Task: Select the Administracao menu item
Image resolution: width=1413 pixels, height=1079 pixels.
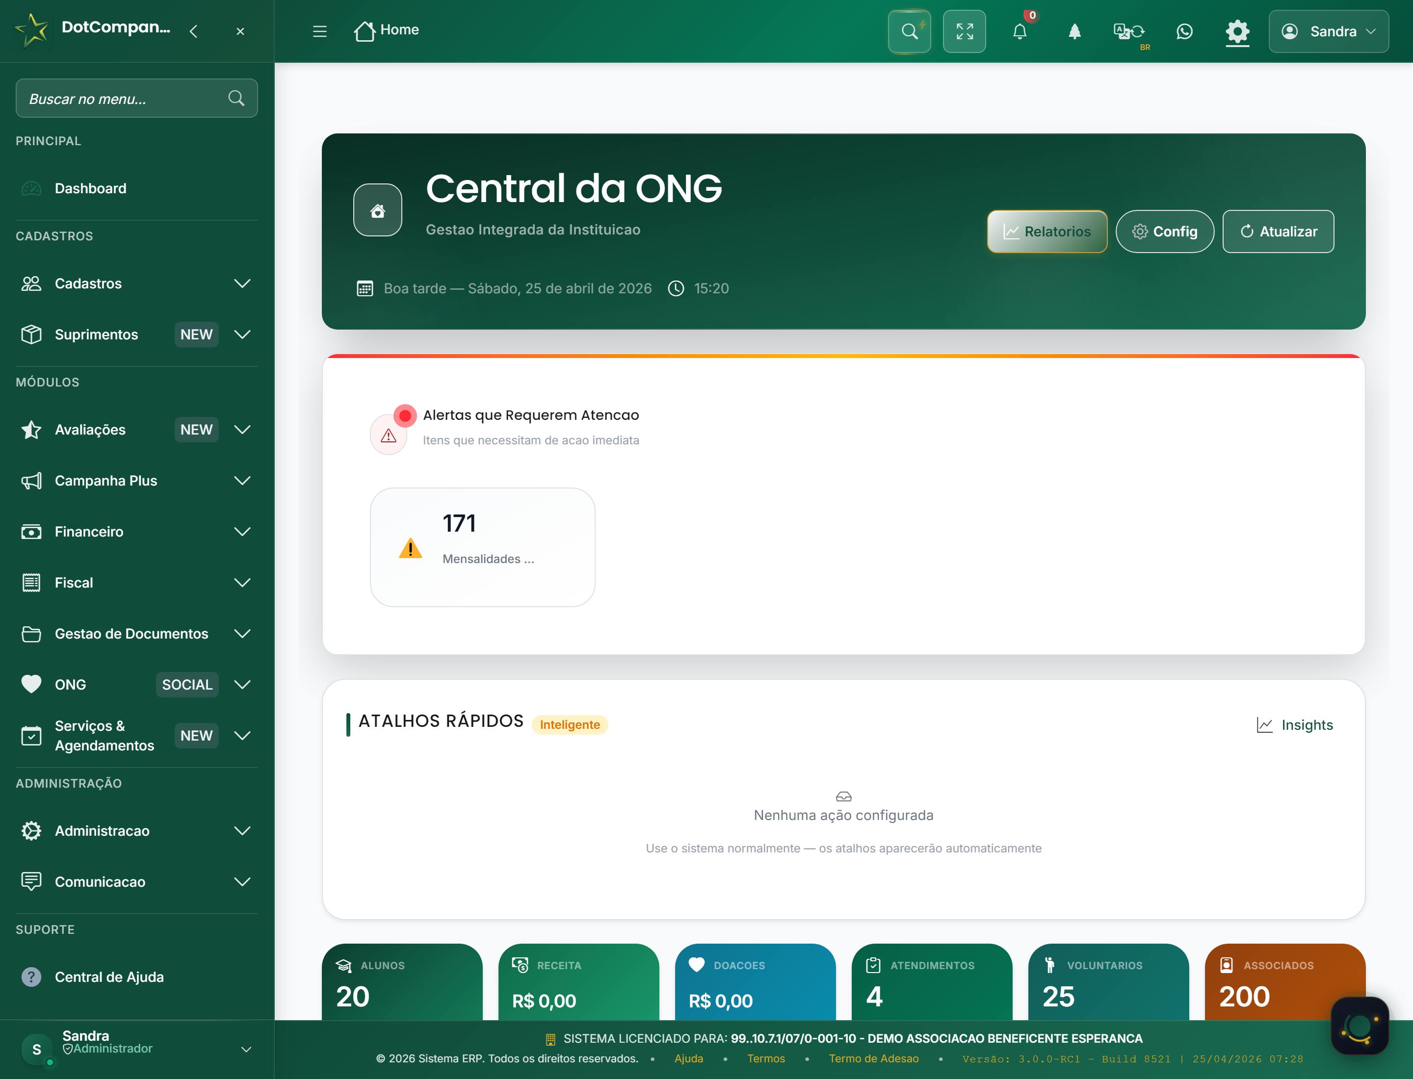Action: pos(137,830)
